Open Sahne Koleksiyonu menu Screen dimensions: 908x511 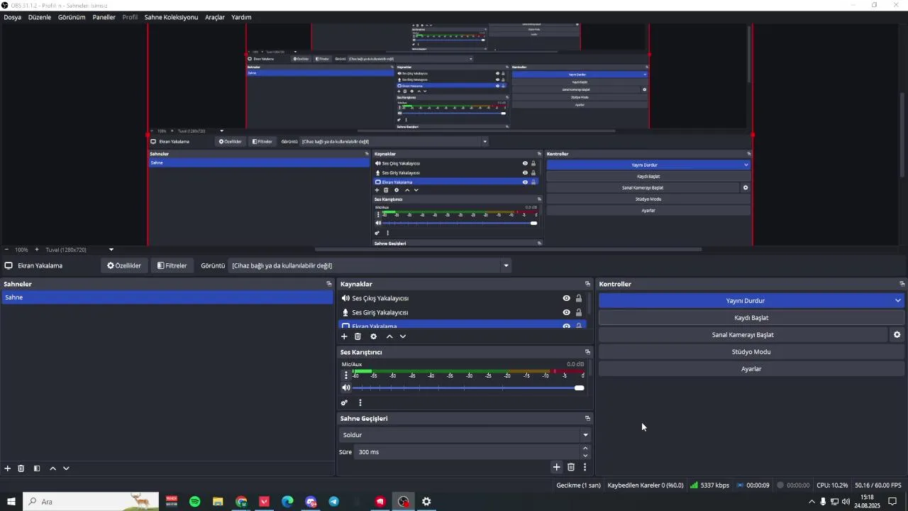click(x=171, y=17)
